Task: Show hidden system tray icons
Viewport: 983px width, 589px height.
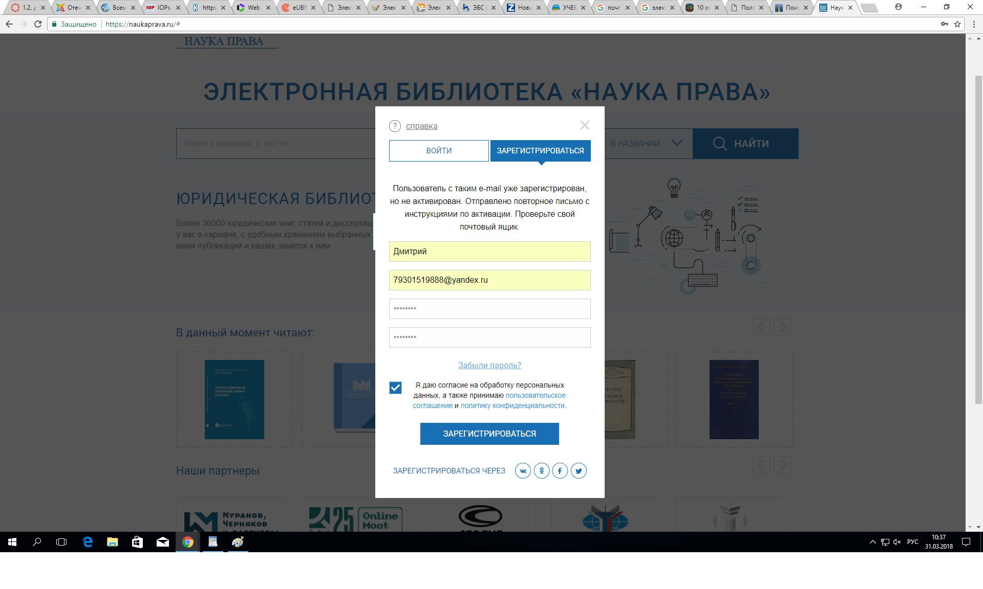Action: tap(872, 542)
